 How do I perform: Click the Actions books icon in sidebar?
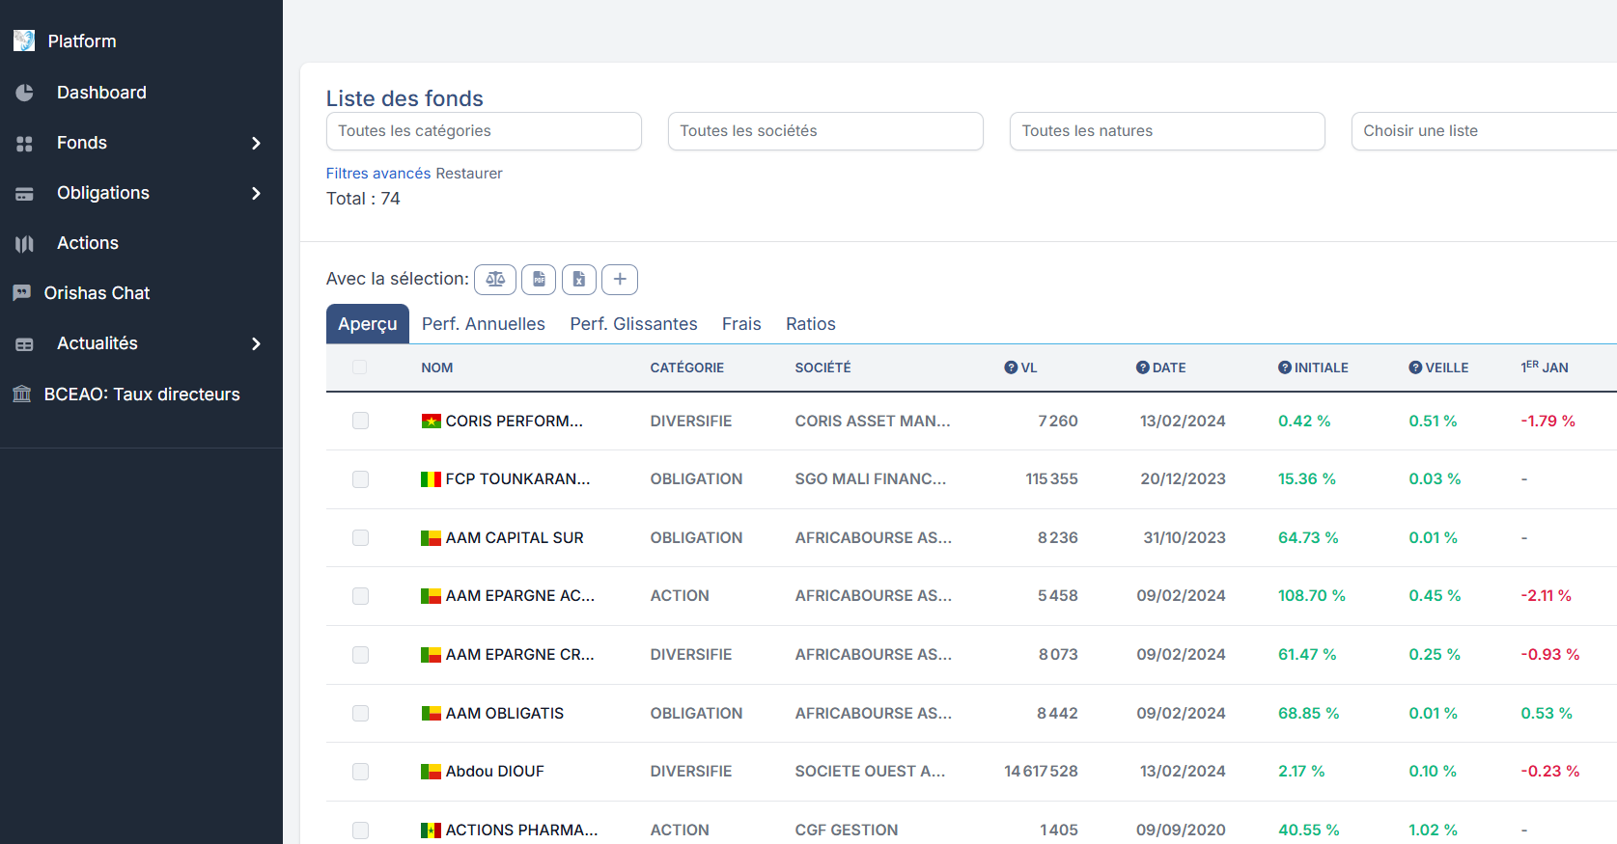(x=25, y=244)
